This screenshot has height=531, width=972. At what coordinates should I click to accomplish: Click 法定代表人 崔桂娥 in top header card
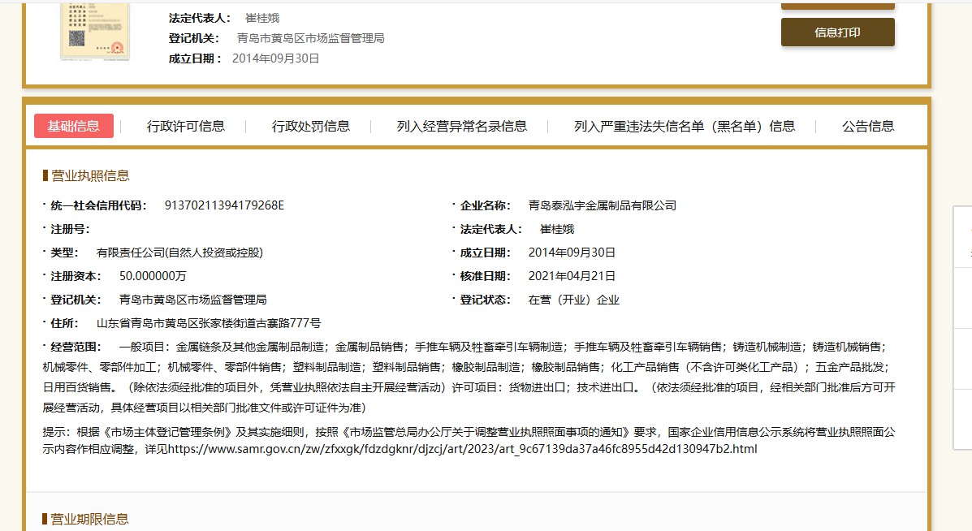pos(262,19)
